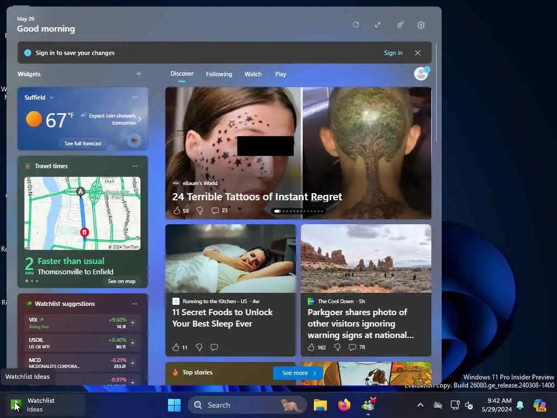The image size is (557, 418).
Task: Click the Top stories heading
Action: tap(197, 372)
